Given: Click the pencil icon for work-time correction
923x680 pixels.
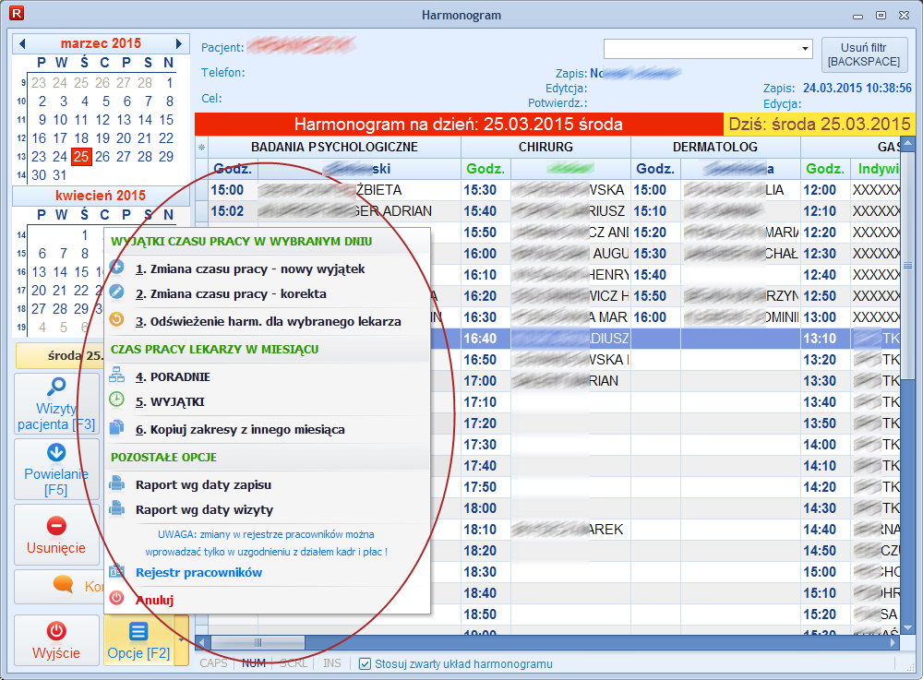Looking at the screenshot, I should 116,293.
